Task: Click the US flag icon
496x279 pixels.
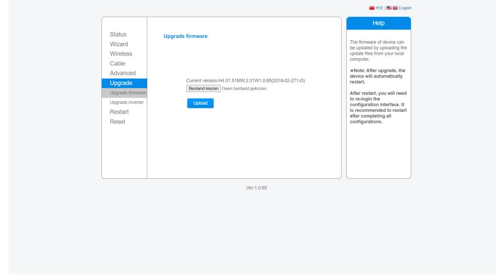Action: click(388, 8)
